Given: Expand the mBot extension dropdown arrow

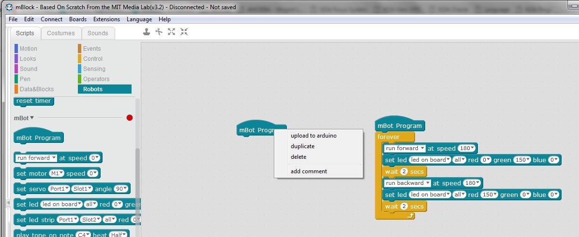Looking at the screenshot, I should [32, 118].
